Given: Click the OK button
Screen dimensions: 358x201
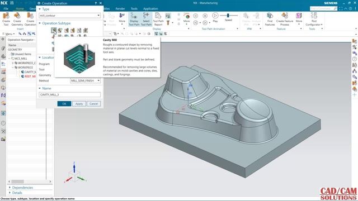Looking at the screenshot, I should click(64, 104).
